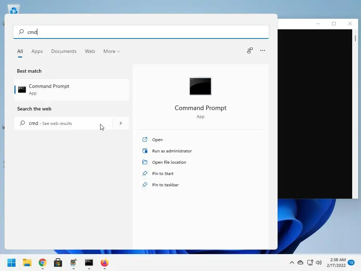Screen dimensions: 361x271
Task: Click the OneDrive cloud tray icon
Action: pos(300,263)
